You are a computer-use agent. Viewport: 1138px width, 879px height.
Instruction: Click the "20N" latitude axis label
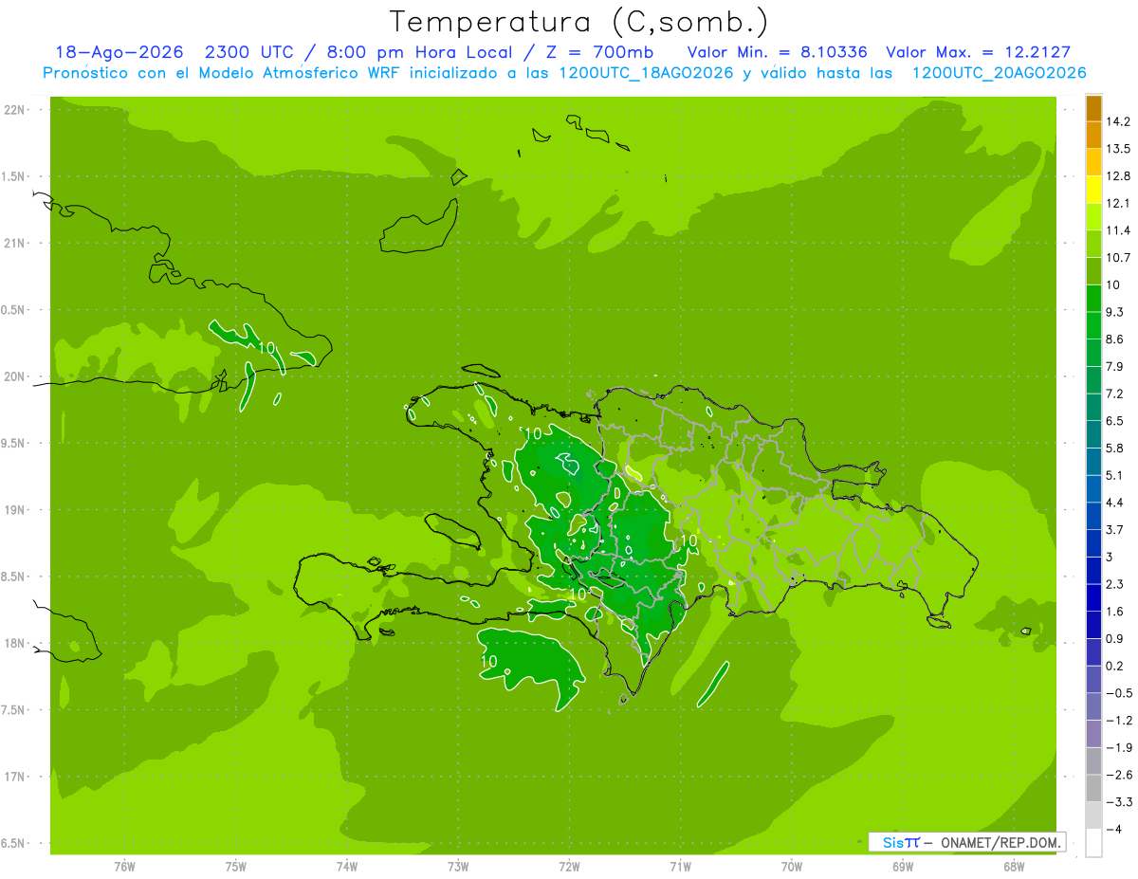pos(14,376)
